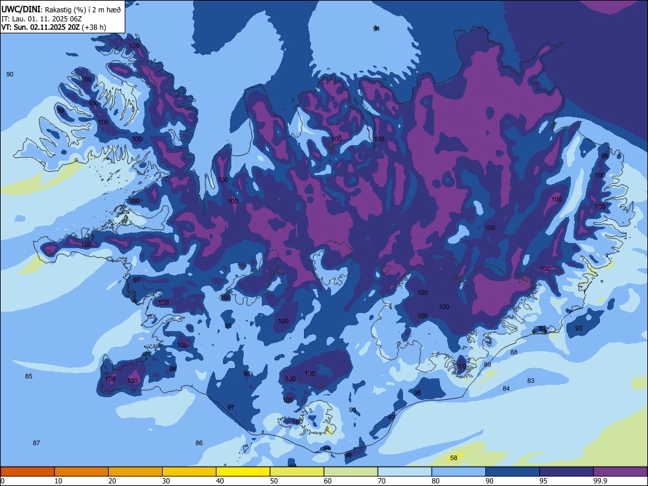Screen dimensions: 648x486
Task: Select the amber 30–40 legend swatch
Action: tap(189, 472)
